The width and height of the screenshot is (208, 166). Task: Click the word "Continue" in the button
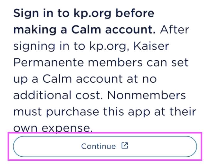98,146
